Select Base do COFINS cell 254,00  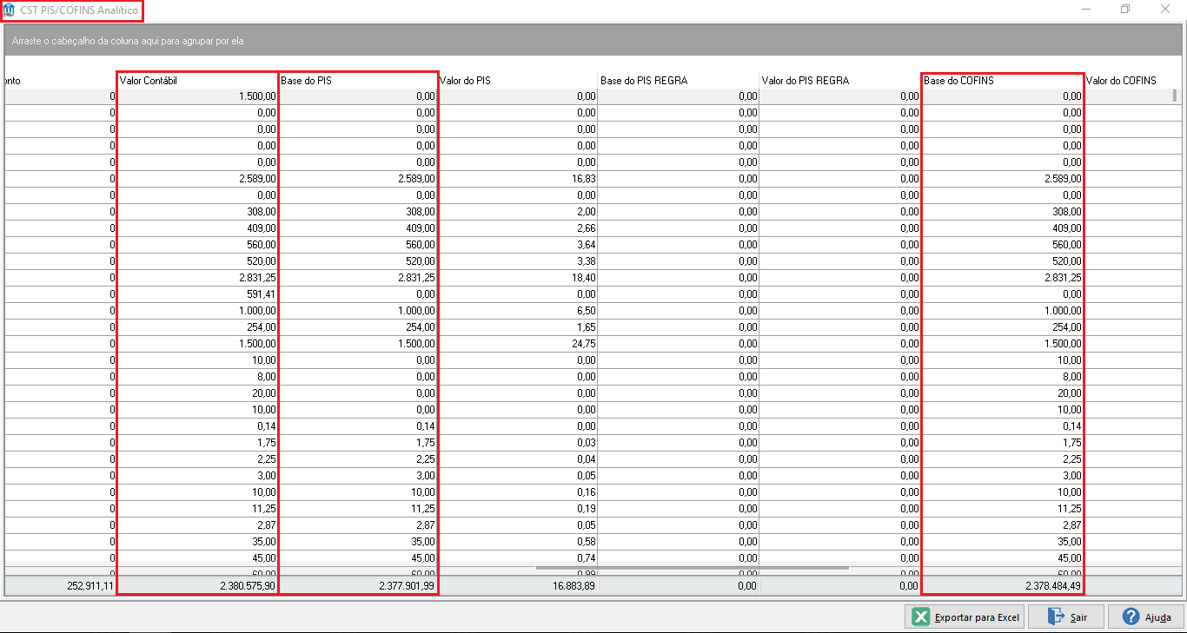point(1003,327)
